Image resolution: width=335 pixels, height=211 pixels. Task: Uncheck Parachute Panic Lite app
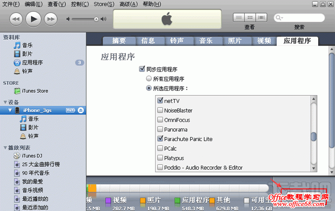[x=160, y=138]
